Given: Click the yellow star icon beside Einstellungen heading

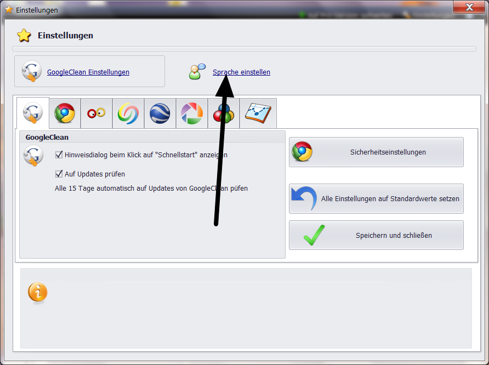Looking at the screenshot, I should coord(24,36).
